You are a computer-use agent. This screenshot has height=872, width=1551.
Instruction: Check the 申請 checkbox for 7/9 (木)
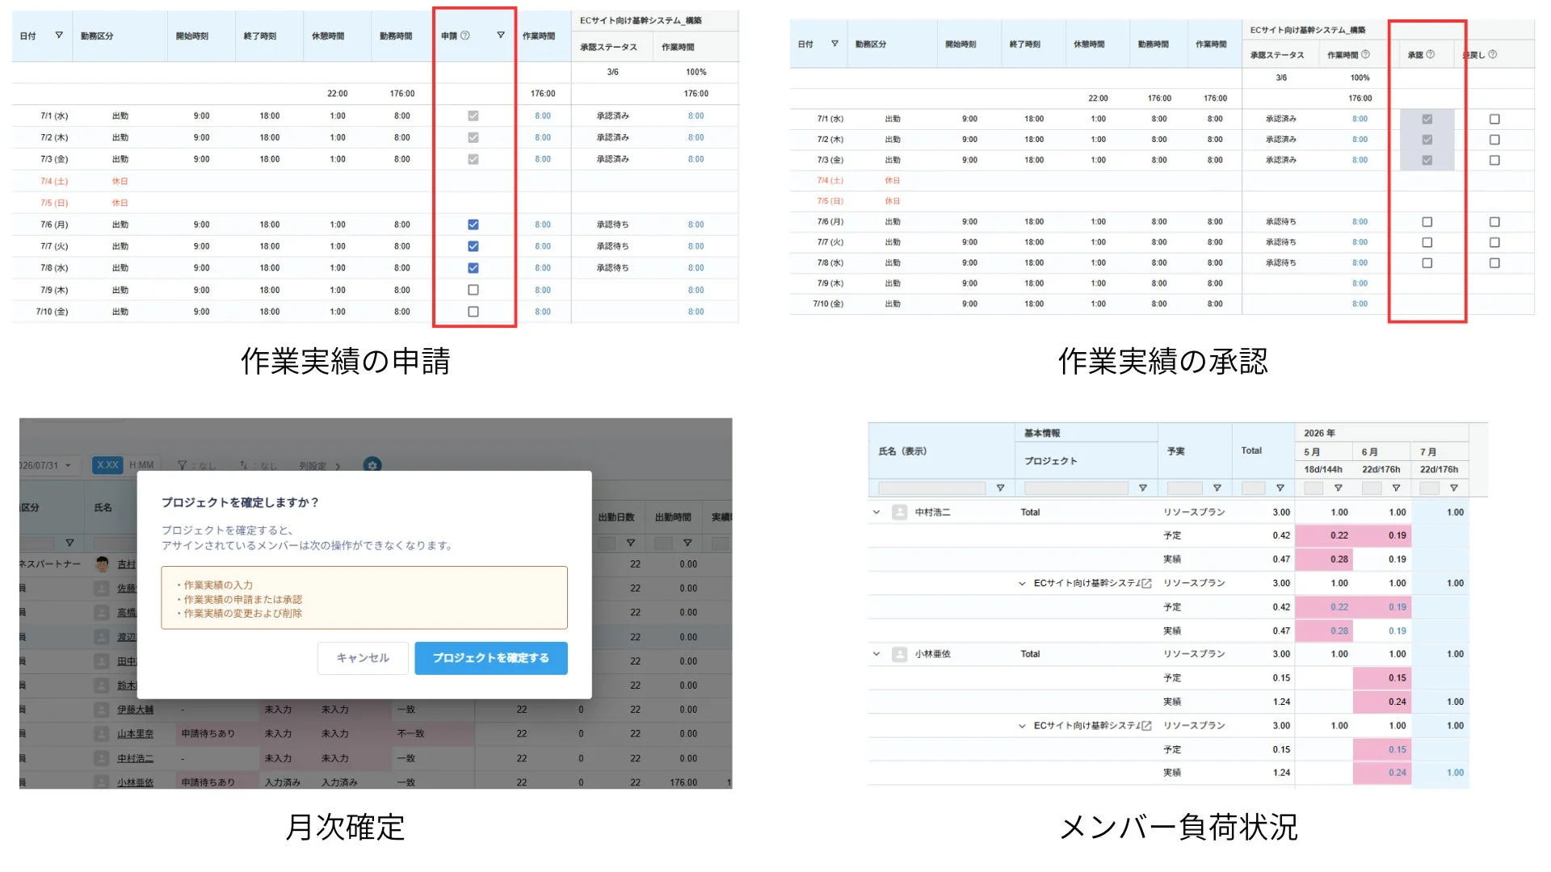coord(473,290)
